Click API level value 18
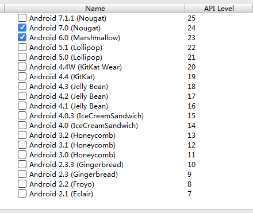253x213 pixels. 191,87
